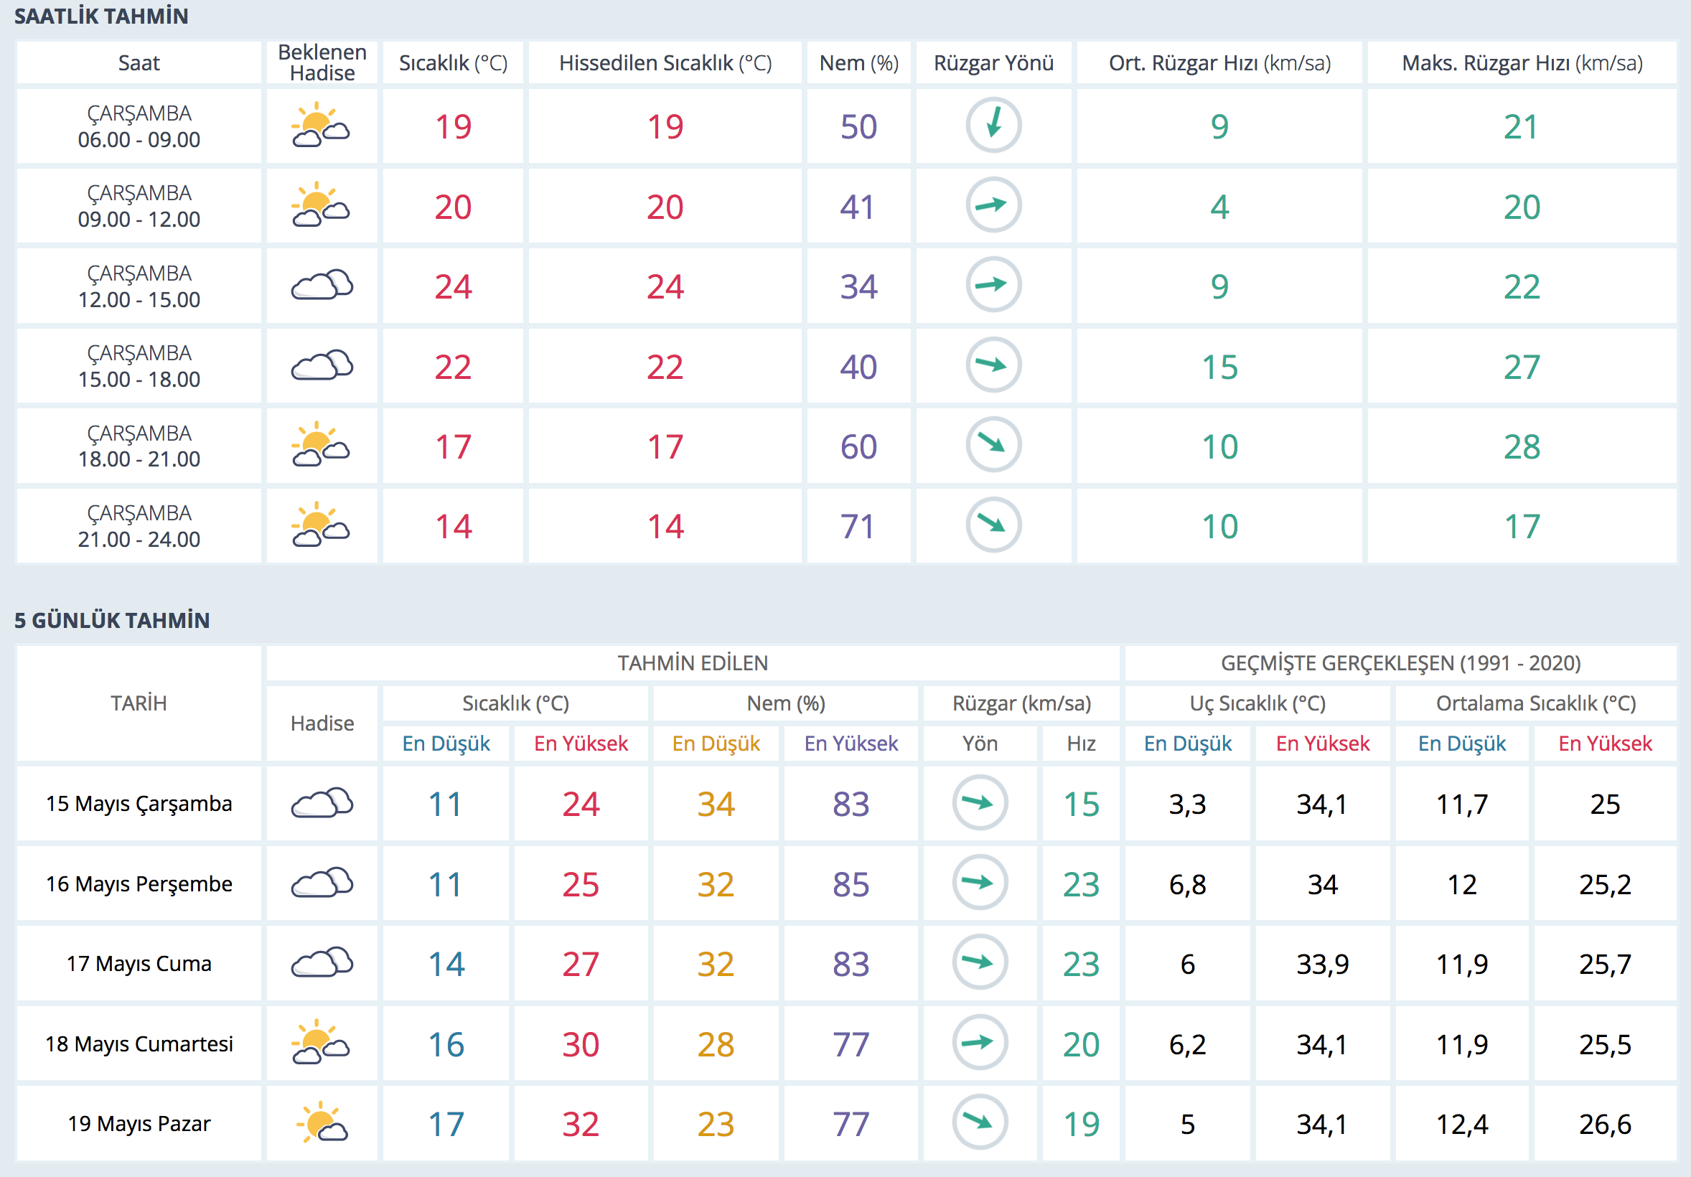Screen dimensions: 1691x1177
Task: Click the wind direction icon for 18 Mayıs Cumartesi
Action: (980, 1042)
